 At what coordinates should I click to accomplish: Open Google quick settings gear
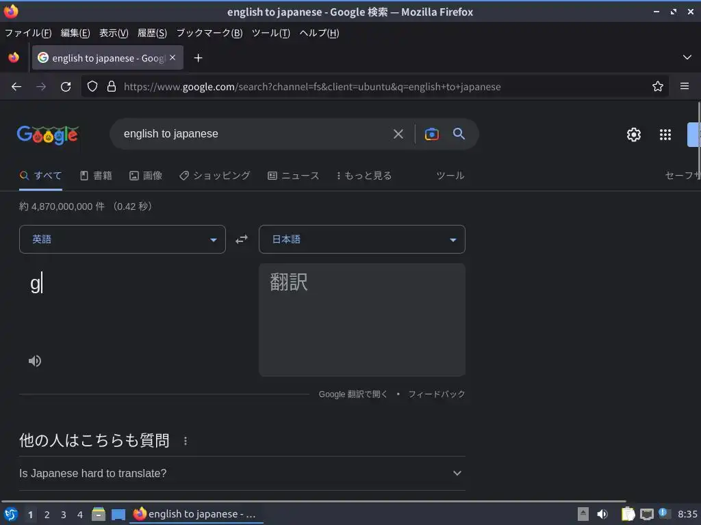(x=633, y=135)
